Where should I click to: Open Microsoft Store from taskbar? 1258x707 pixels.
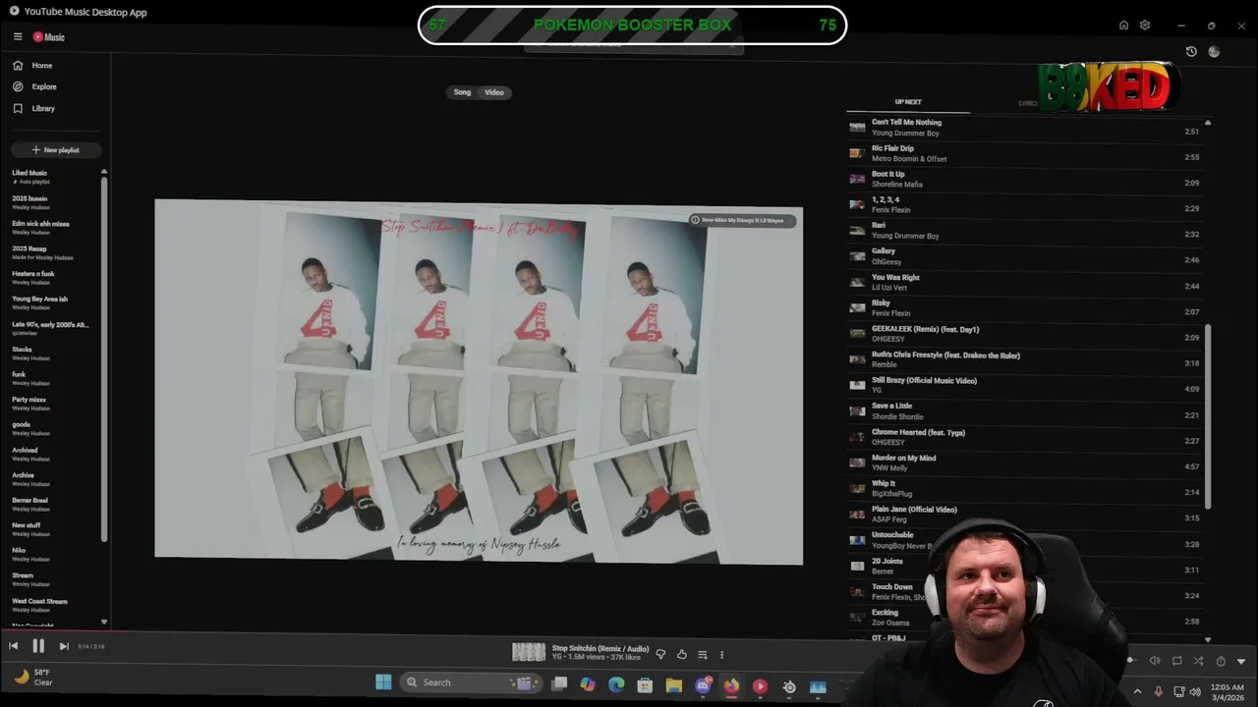click(x=645, y=684)
